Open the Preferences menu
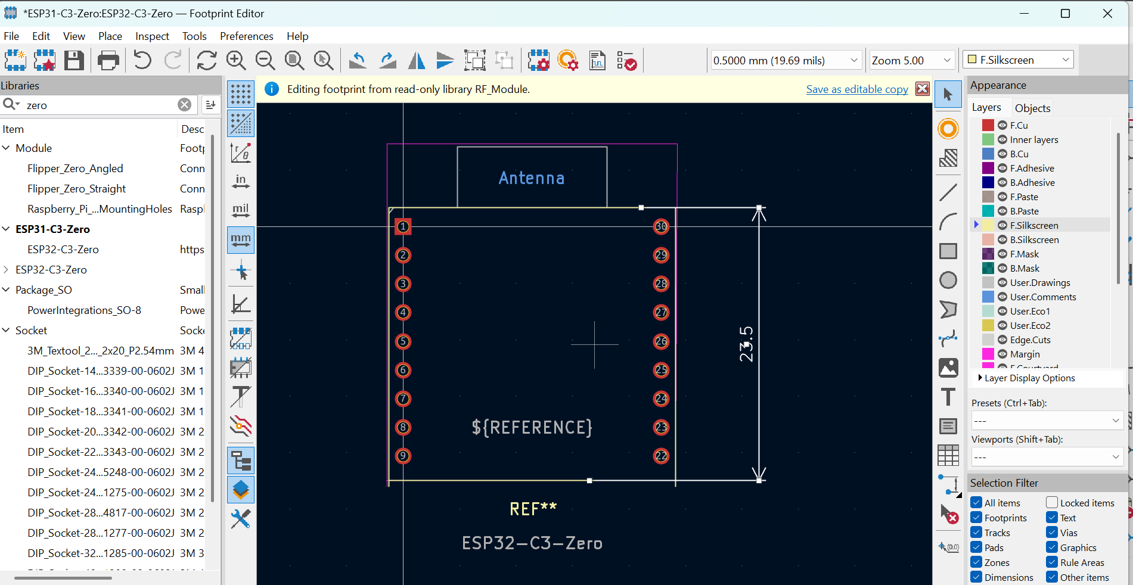This screenshot has width=1133, height=585. 246,36
